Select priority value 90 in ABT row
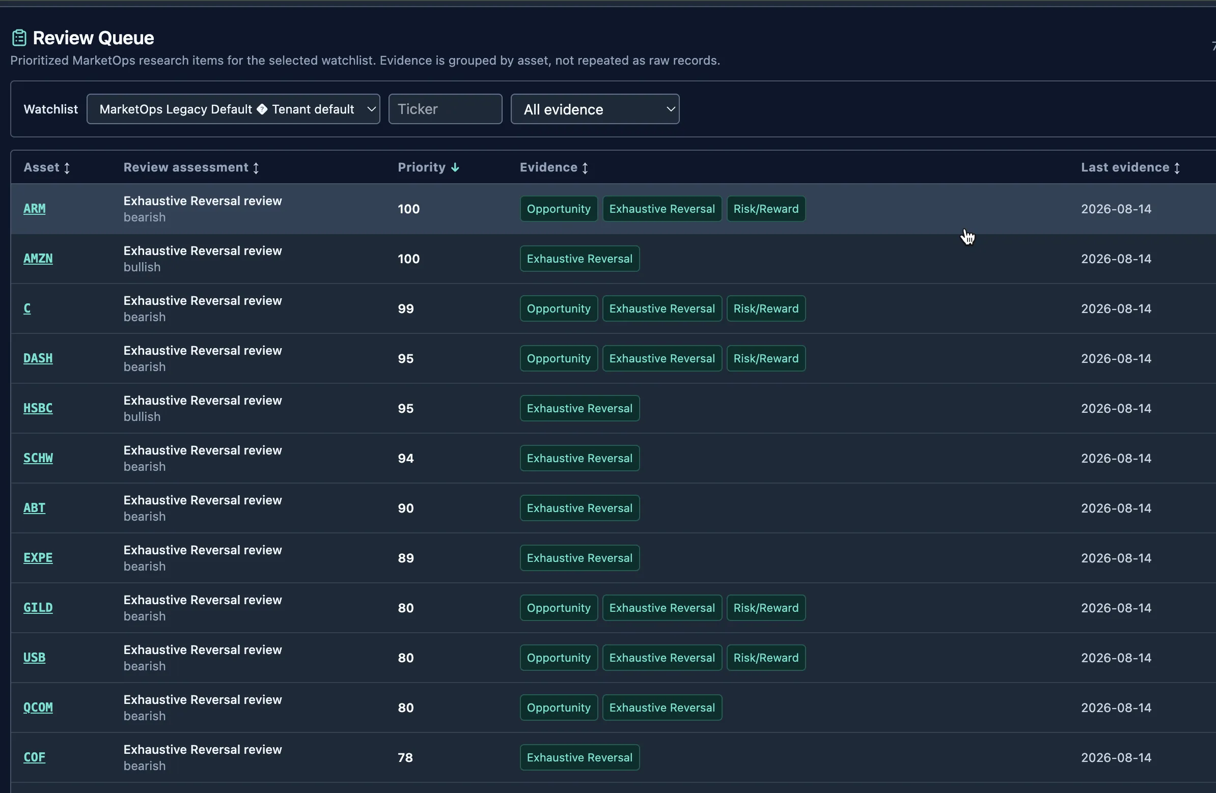 click(x=406, y=508)
